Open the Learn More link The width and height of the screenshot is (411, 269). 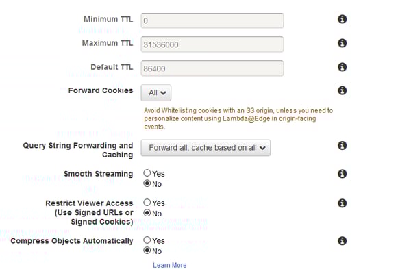coord(170,265)
